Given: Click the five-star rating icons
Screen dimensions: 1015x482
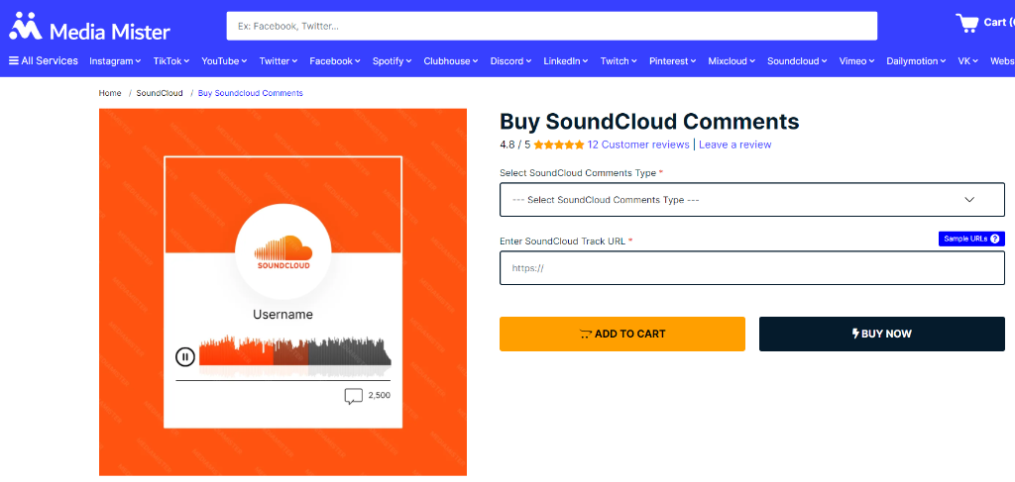Looking at the screenshot, I should pyautogui.click(x=559, y=145).
